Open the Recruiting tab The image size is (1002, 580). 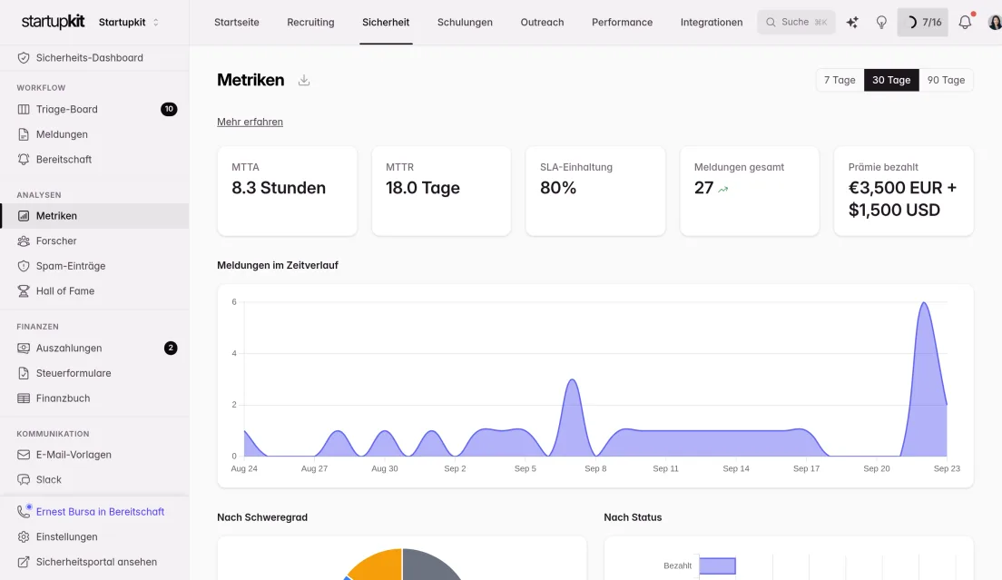coord(310,23)
